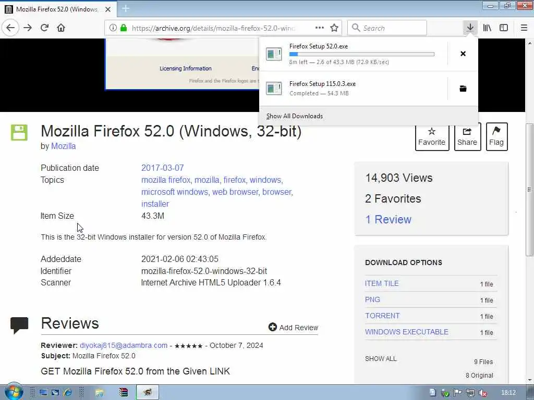Show sidebars via the sidebar icon

click(x=504, y=28)
